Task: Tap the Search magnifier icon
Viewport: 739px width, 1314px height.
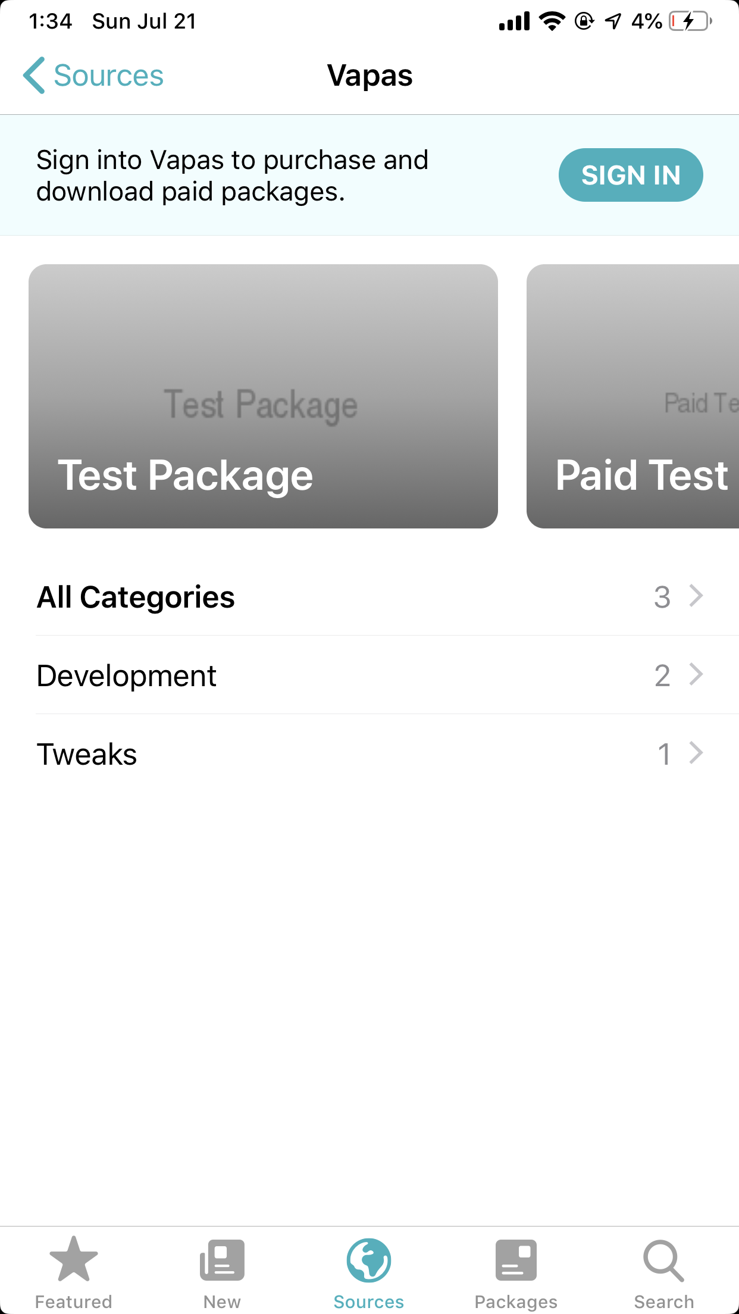Action: (663, 1260)
